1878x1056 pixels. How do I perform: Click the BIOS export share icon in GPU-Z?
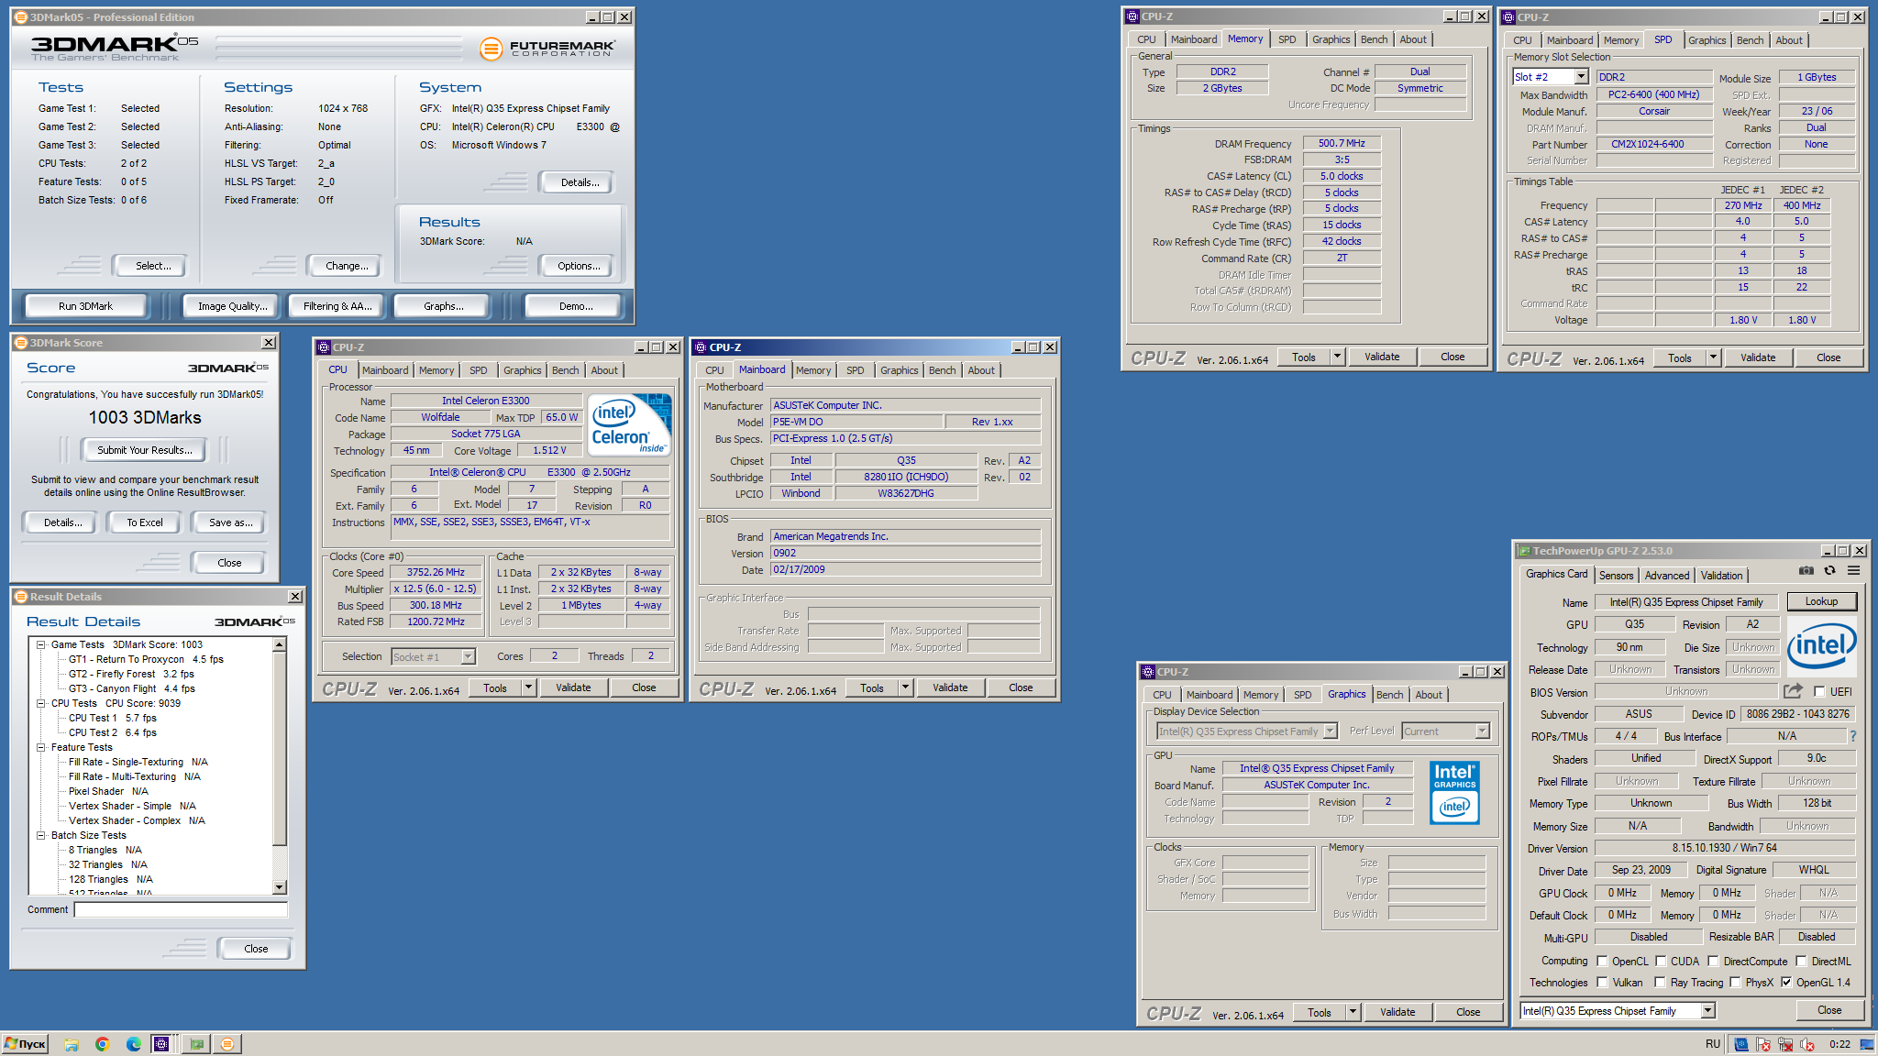point(1793,691)
